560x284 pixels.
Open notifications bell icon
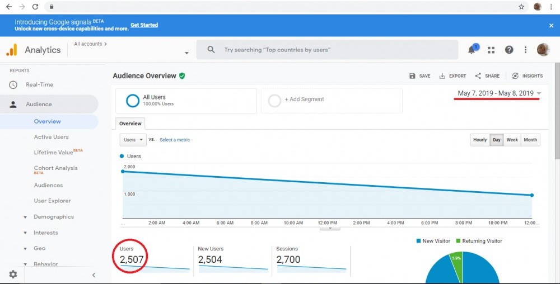tap(472, 50)
